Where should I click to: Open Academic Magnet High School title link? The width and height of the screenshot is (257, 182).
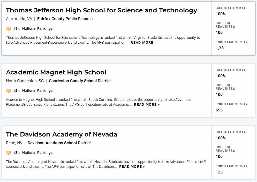pyautogui.click(x=56, y=72)
